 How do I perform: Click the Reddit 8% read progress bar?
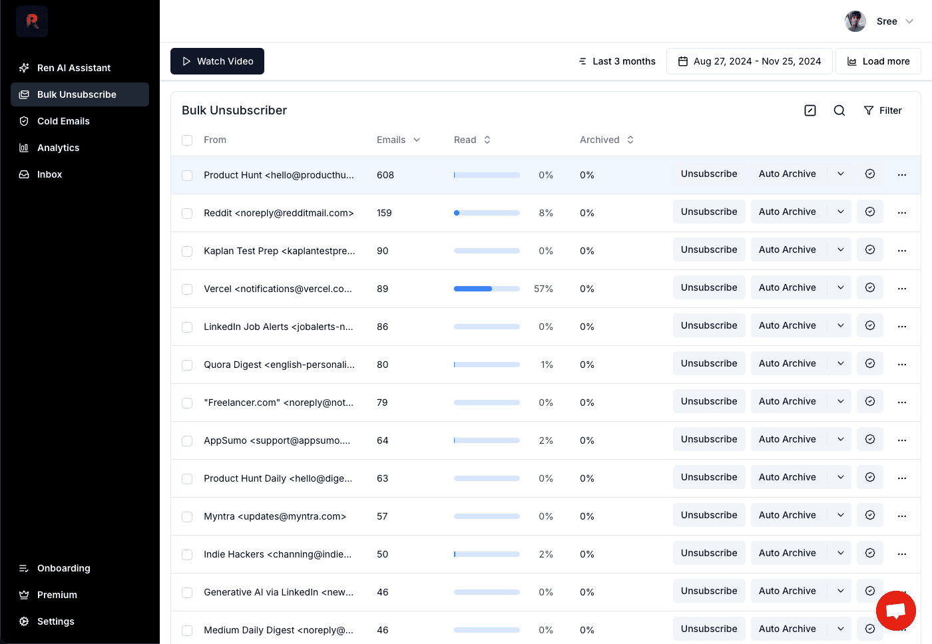click(487, 213)
